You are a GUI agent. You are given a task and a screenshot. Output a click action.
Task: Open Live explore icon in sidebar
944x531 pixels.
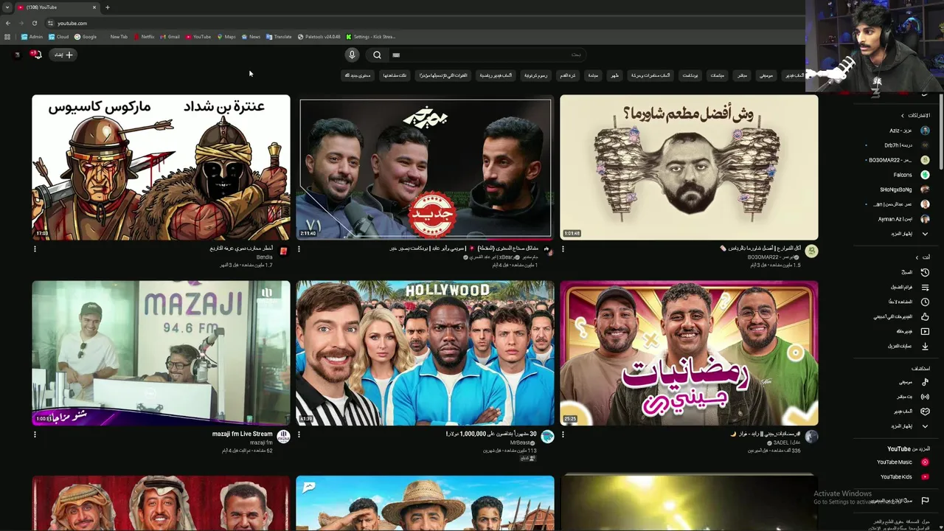(x=925, y=397)
